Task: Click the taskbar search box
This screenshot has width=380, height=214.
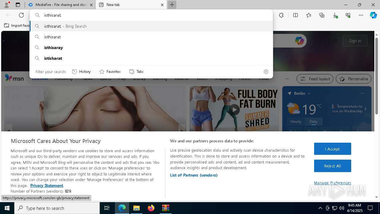Action: [x=57, y=208]
